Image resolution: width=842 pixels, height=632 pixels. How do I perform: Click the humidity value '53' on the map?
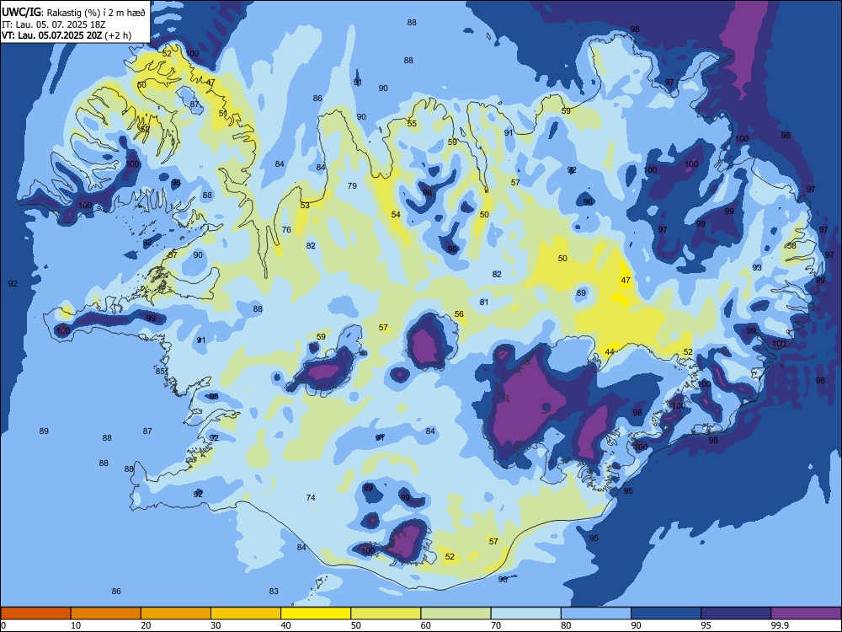click(305, 206)
